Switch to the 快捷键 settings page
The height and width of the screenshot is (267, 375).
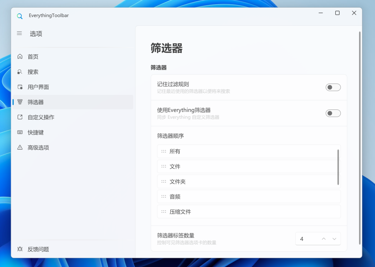point(73,132)
